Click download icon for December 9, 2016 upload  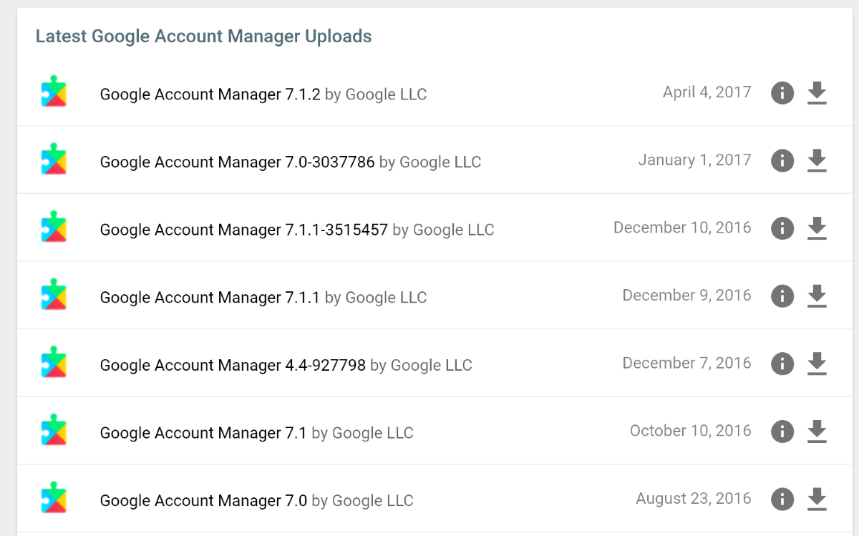(817, 296)
